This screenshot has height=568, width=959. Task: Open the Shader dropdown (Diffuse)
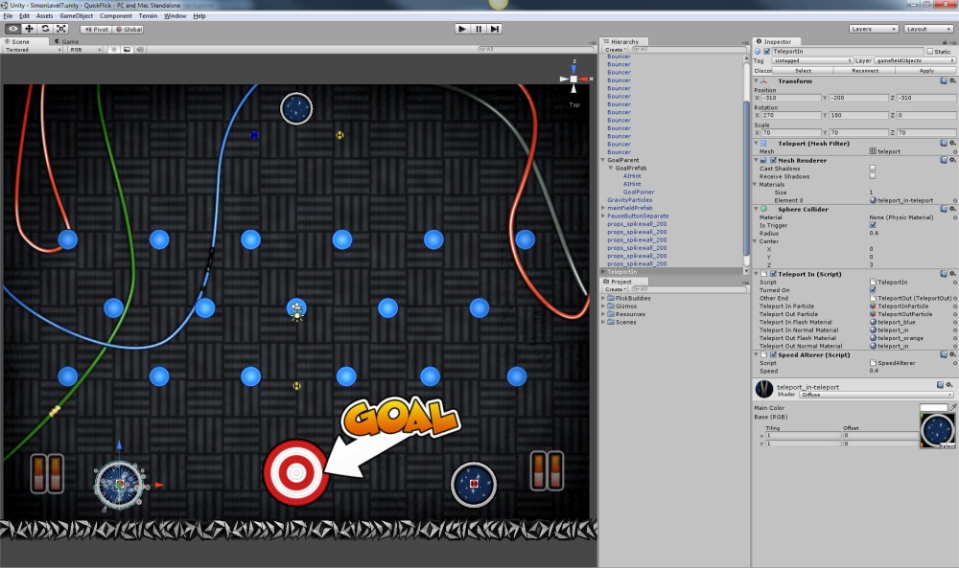coord(876,395)
